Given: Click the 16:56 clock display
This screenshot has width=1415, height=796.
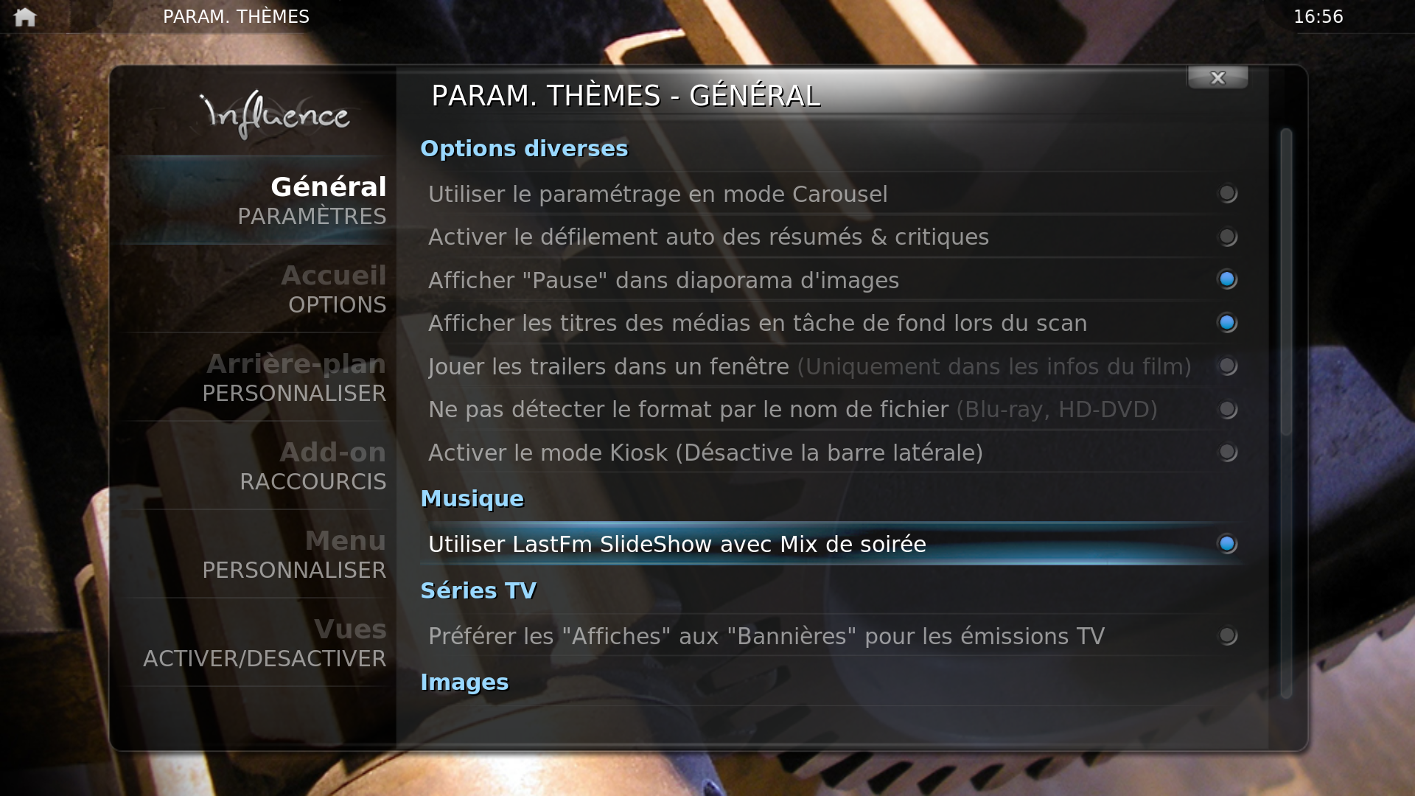Looking at the screenshot, I should pyautogui.click(x=1318, y=16).
